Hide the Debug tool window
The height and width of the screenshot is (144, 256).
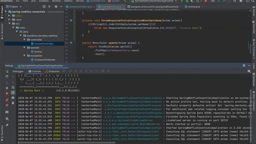click(x=249, y=66)
